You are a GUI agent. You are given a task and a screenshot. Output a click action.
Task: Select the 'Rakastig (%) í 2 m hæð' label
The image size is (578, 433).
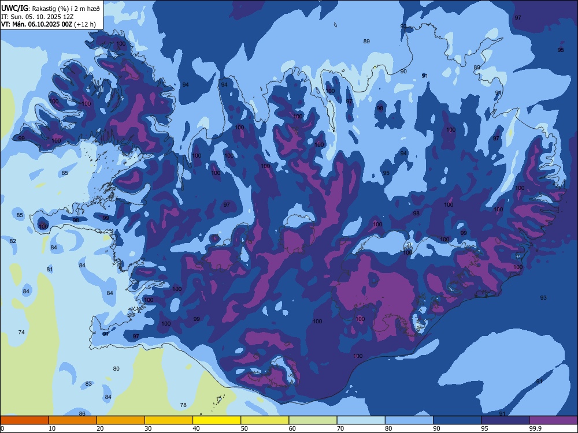[66, 9]
